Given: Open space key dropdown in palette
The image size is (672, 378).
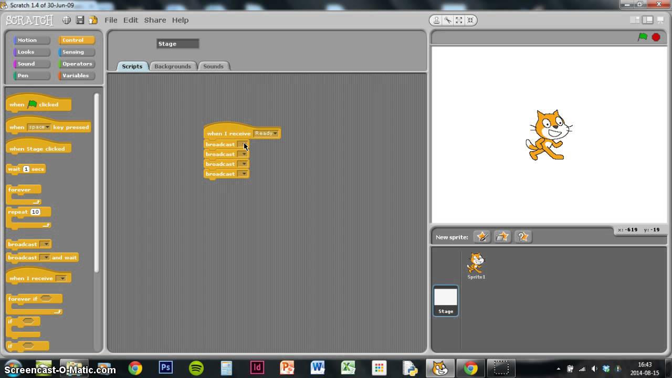Looking at the screenshot, I should coord(39,127).
